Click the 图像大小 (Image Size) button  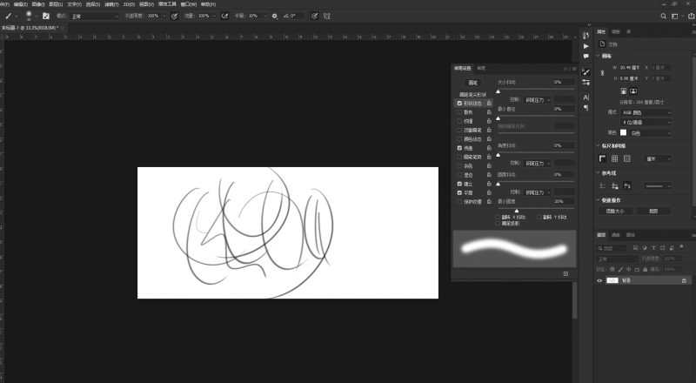click(x=616, y=211)
